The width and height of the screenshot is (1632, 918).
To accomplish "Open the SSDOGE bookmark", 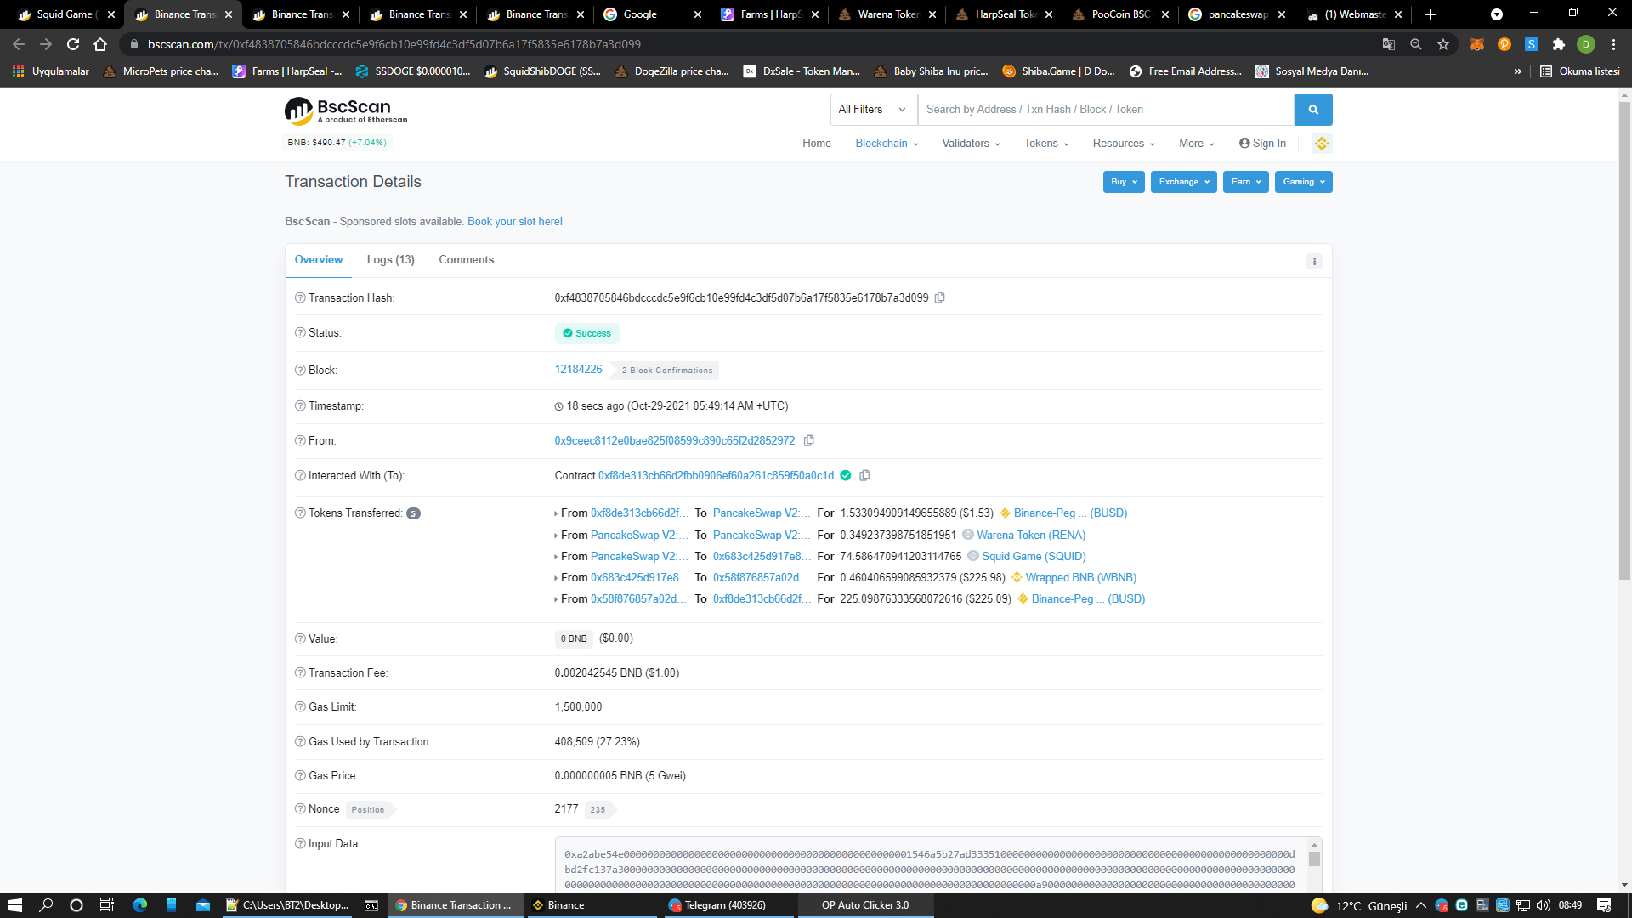I will click(413, 71).
